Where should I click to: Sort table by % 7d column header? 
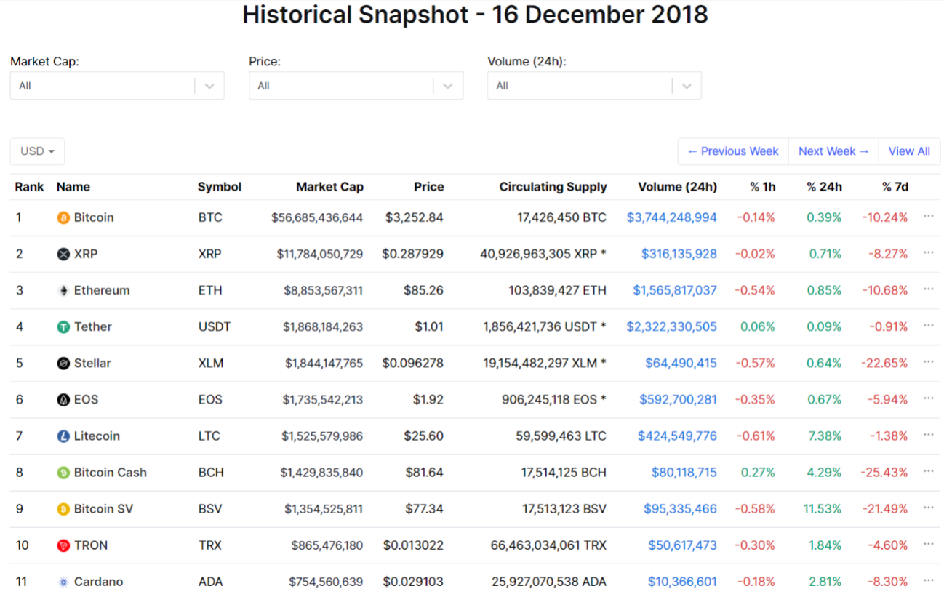tap(895, 187)
